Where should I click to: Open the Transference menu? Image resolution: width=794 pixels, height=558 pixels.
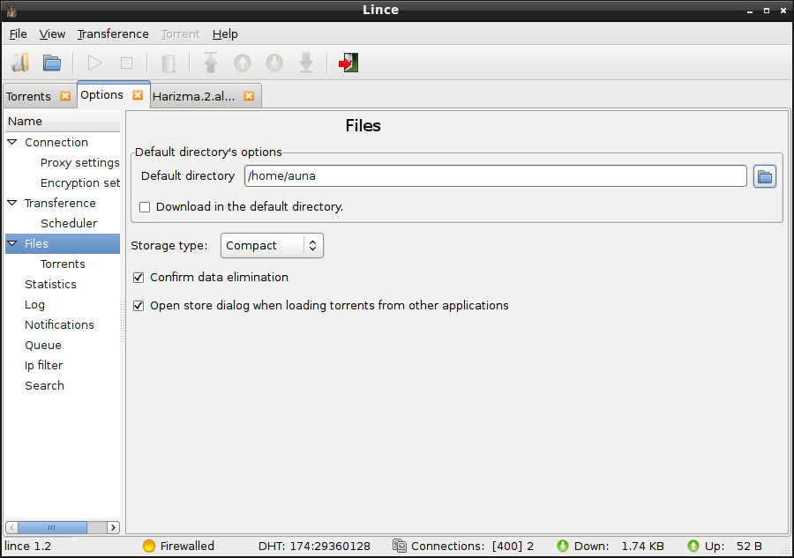[x=113, y=33]
